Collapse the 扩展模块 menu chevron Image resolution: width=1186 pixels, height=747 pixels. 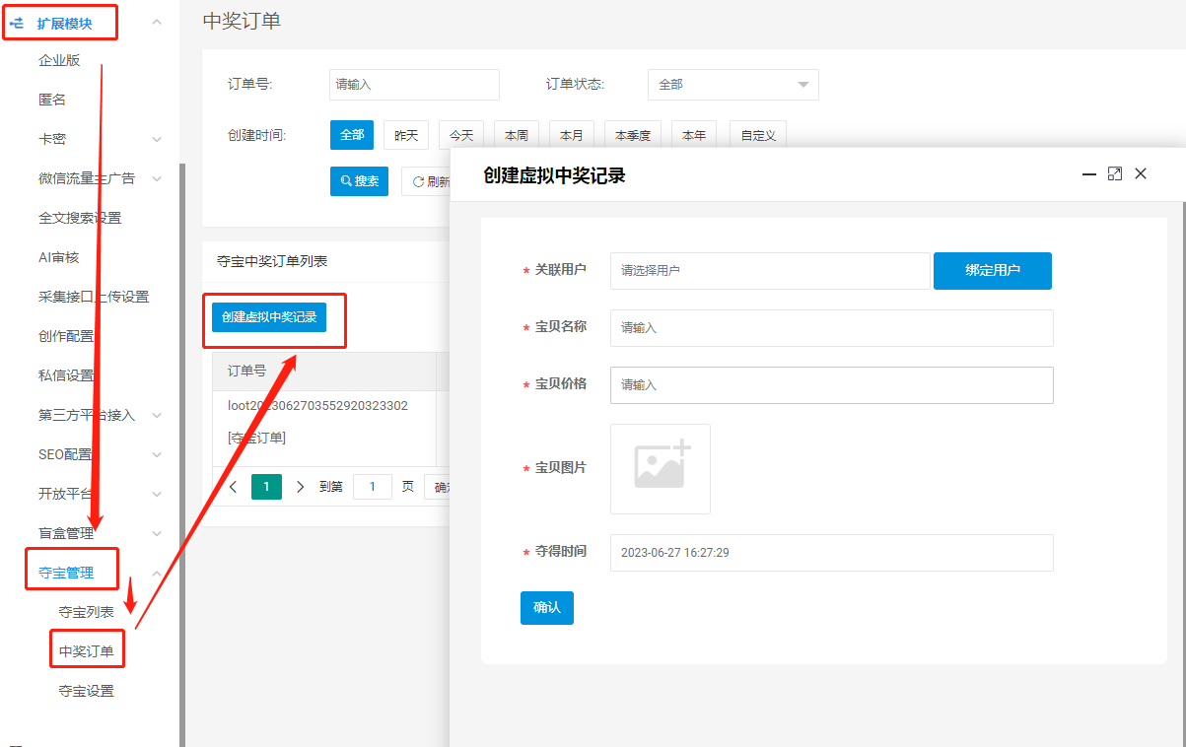(157, 22)
